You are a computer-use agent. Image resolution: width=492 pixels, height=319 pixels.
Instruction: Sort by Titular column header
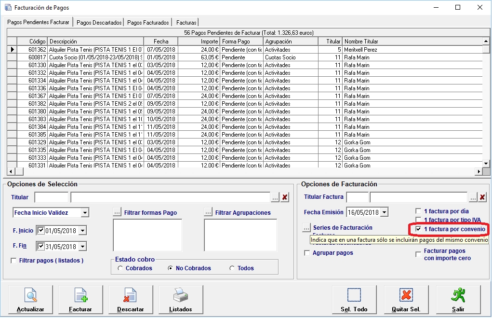330,41
